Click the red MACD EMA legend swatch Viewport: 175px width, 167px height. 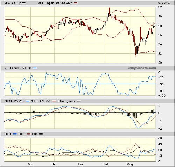[54, 101]
